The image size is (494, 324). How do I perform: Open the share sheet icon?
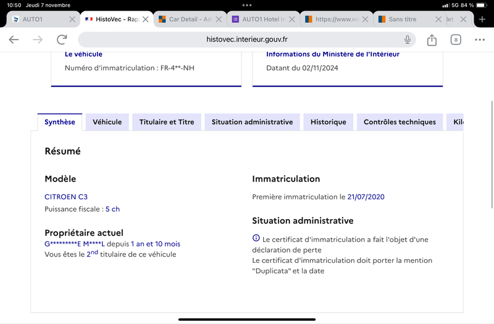(x=432, y=39)
